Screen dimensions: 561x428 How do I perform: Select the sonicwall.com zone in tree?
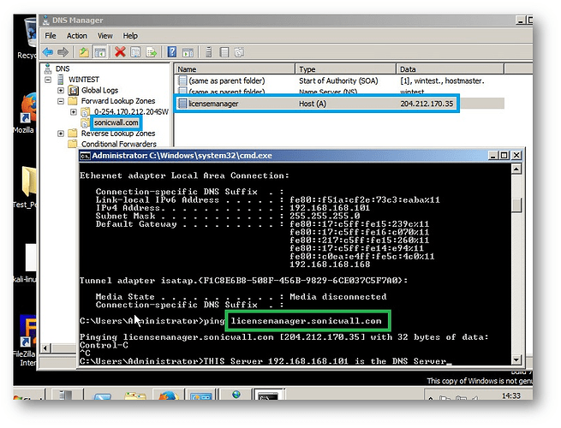point(116,122)
